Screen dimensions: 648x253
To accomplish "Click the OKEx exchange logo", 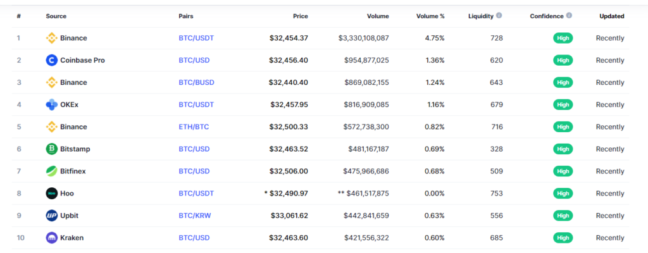I will pos(52,104).
